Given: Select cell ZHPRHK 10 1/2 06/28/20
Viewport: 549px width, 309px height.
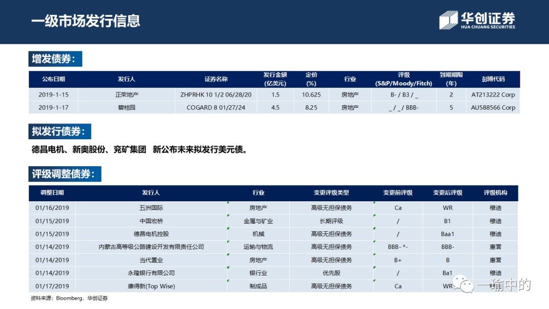Looking at the screenshot, I should pos(216,95).
